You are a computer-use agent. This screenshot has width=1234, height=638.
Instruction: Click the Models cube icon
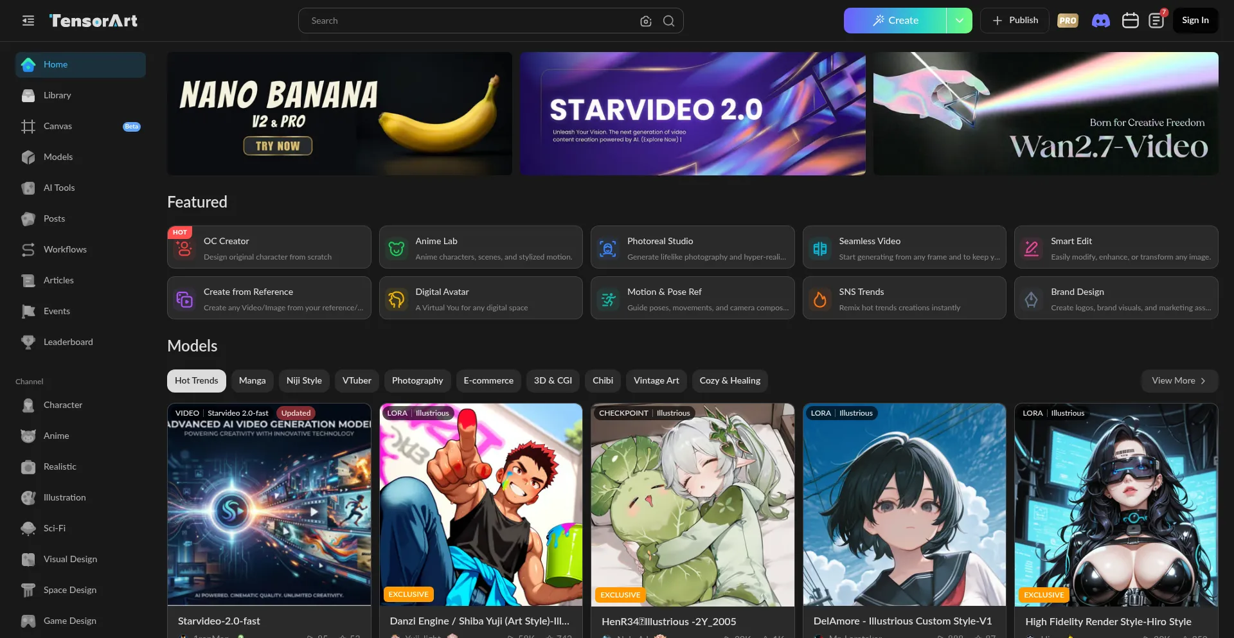28,157
